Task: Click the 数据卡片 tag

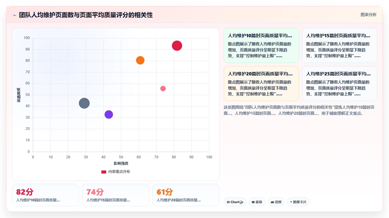Action: point(298,202)
